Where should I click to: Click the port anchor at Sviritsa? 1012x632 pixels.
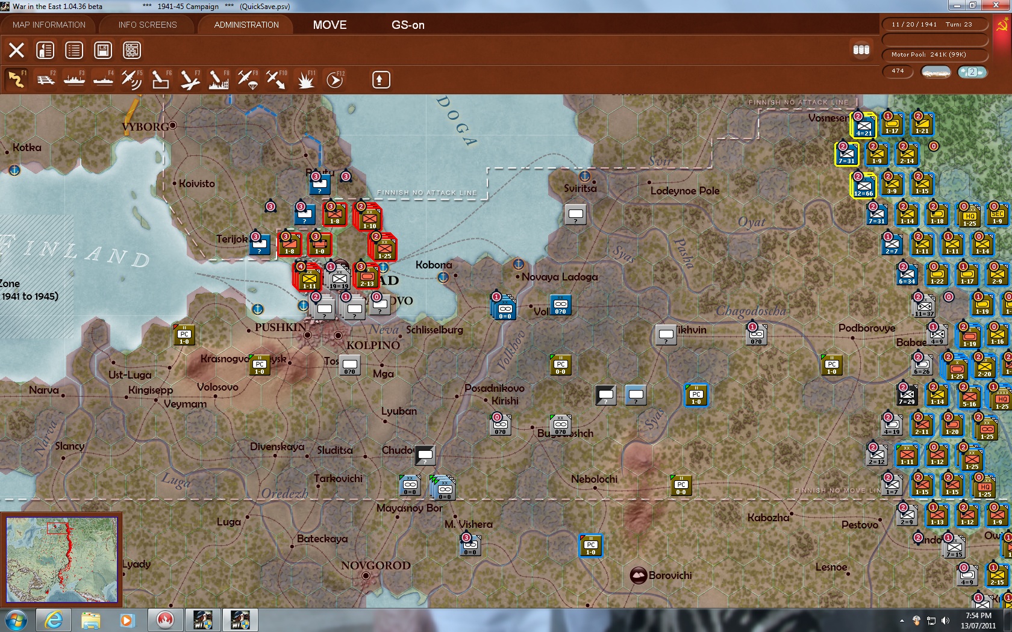584,176
